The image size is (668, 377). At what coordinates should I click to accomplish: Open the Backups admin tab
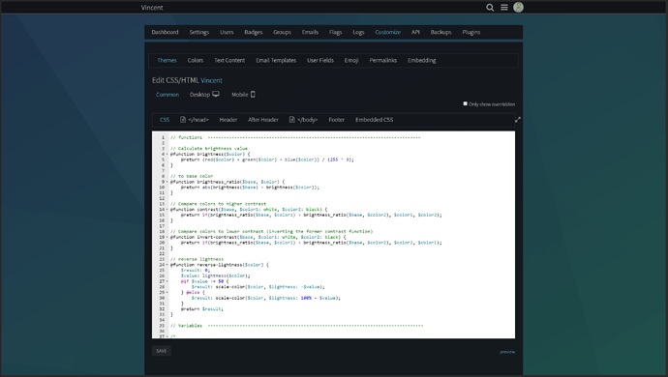click(x=440, y=32)
